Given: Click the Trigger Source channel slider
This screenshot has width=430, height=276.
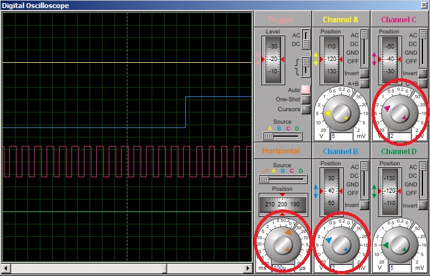Looking at the screenshot, I should 283,136.
